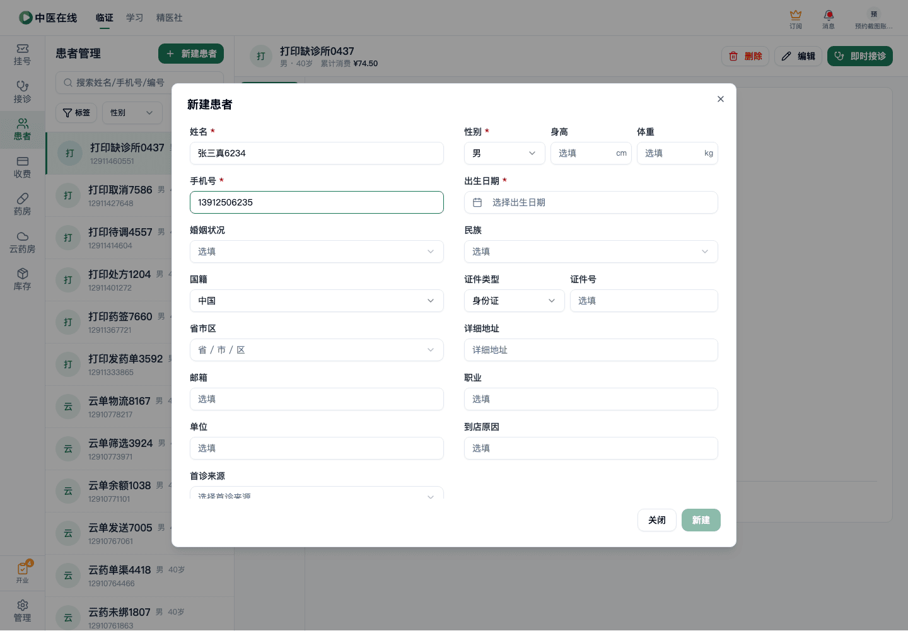Open the 收费 billing sidebar icon
Image resolution: width=908 pixels, height=631 pixels.
tap(22, 167)
